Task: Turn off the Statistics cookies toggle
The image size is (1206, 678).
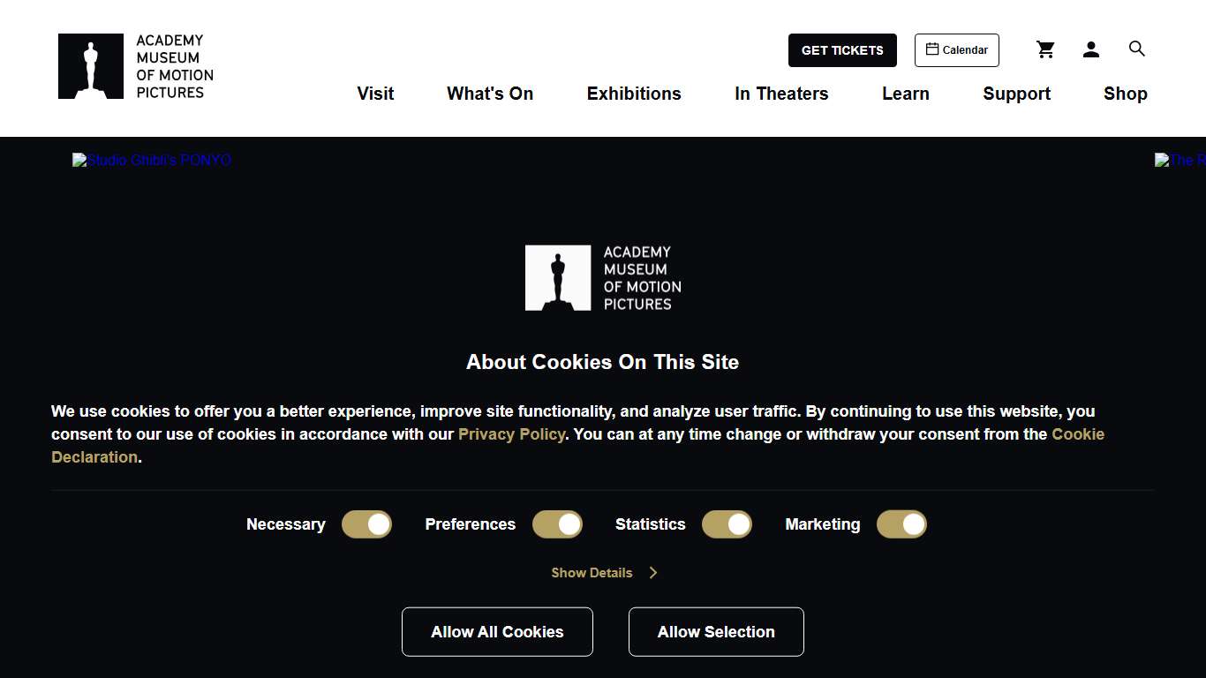Action: point(727,524)
